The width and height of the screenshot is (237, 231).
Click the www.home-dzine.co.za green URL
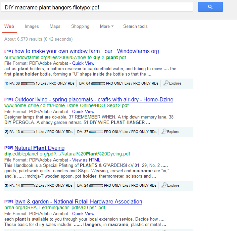(66, 105)
